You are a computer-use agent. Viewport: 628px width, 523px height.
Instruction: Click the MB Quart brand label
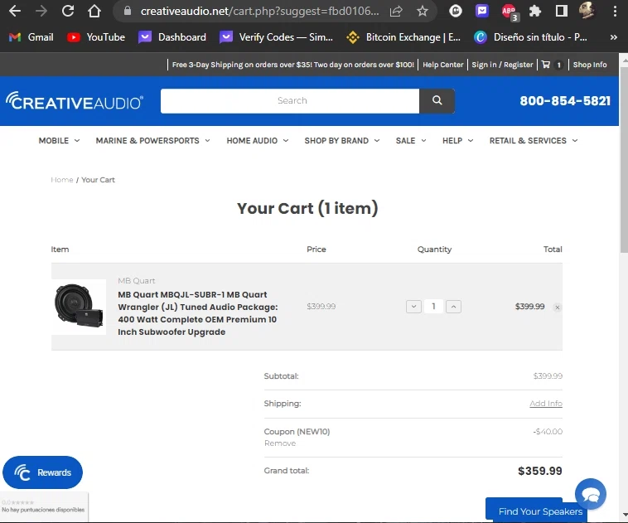coord(137,281)
